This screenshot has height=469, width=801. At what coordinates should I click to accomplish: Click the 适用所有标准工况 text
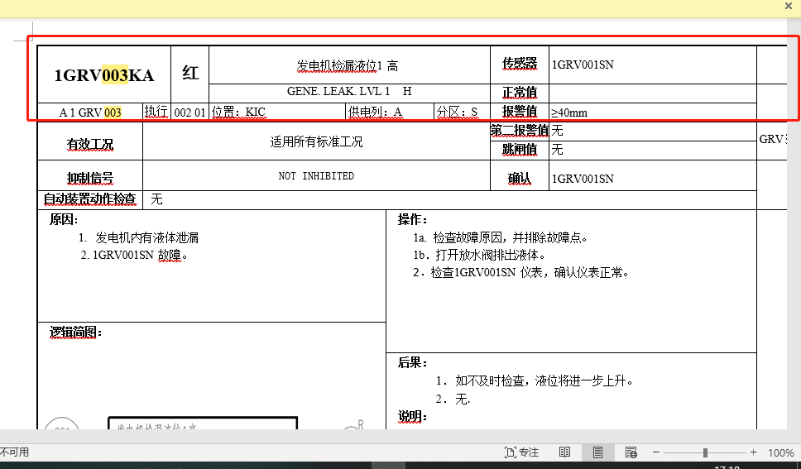tap(316, 141)
